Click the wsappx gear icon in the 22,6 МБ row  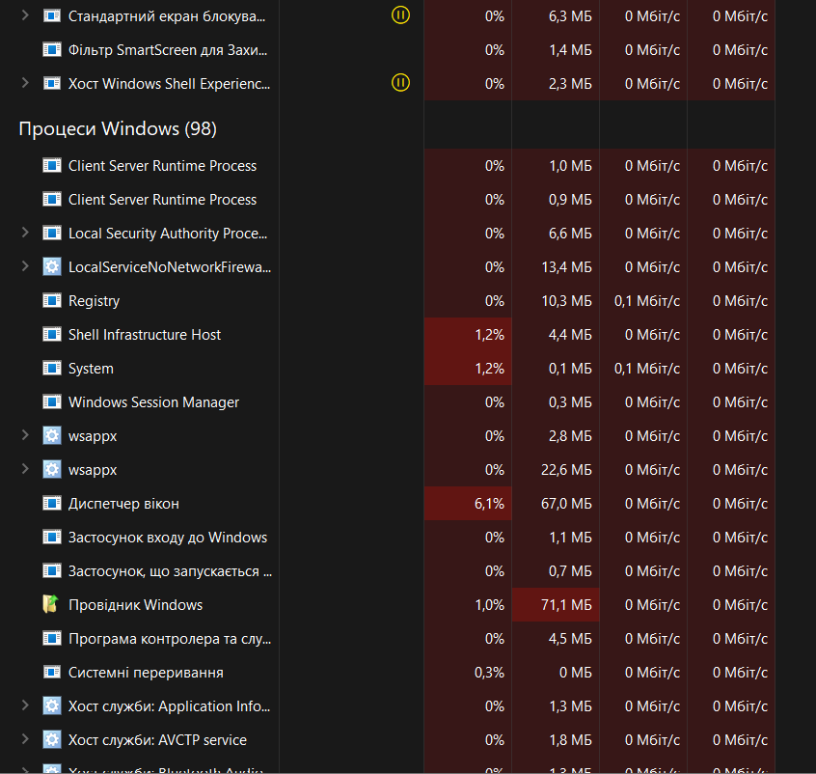51,469
